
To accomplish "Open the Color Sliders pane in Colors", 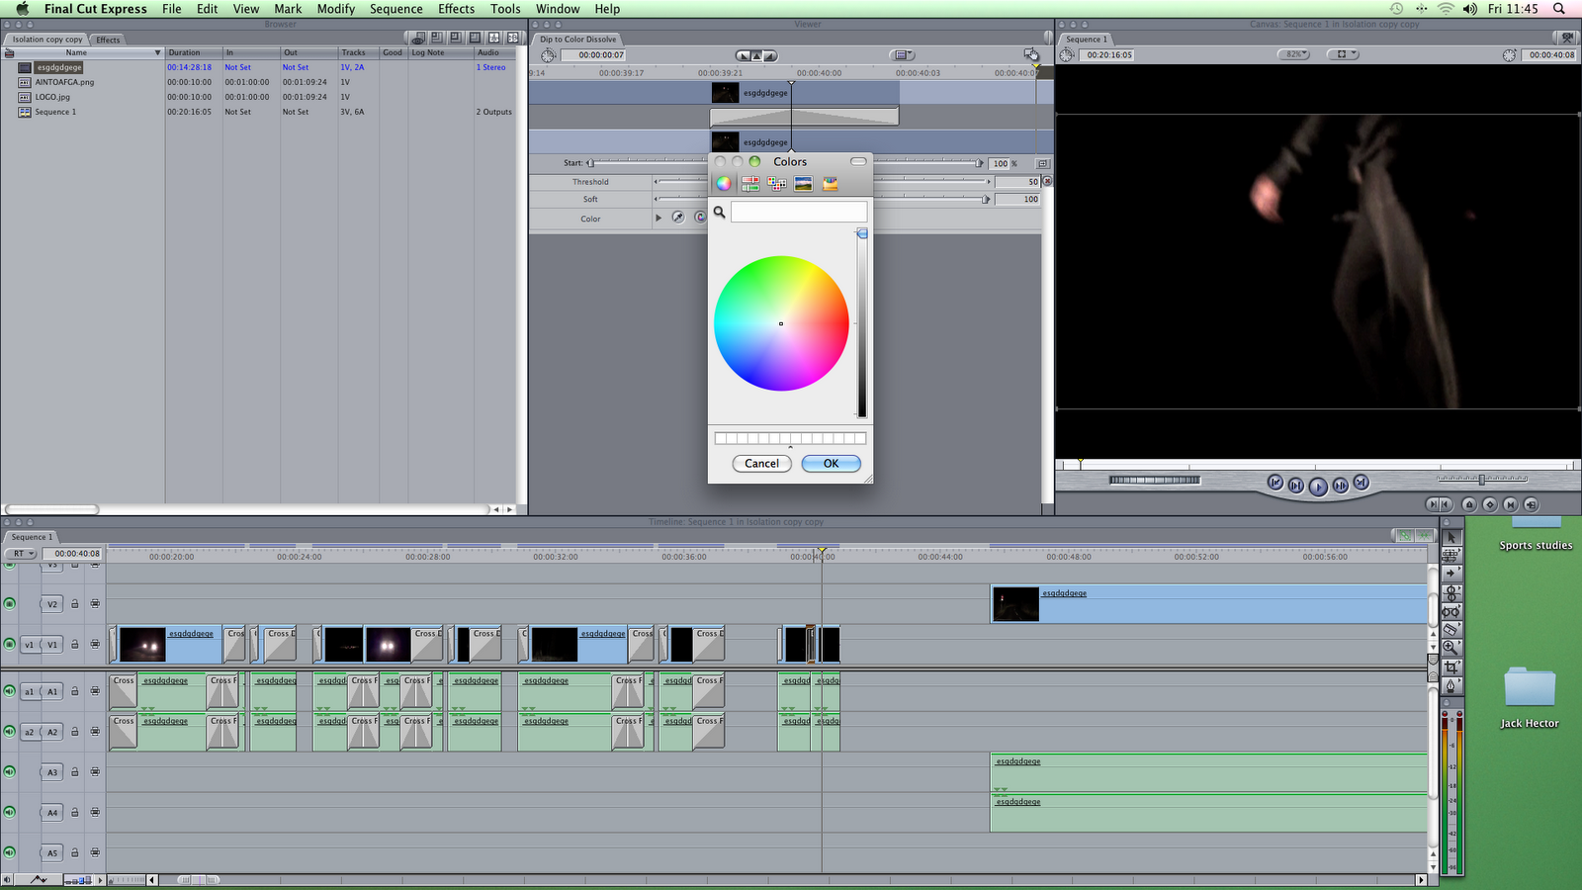I will (x=750, y=184).
